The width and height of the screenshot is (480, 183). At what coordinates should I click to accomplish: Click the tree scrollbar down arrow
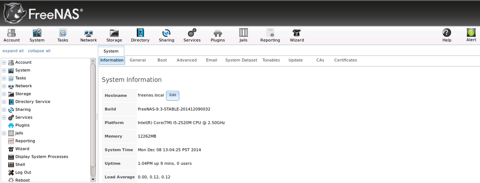coord(93,179)
